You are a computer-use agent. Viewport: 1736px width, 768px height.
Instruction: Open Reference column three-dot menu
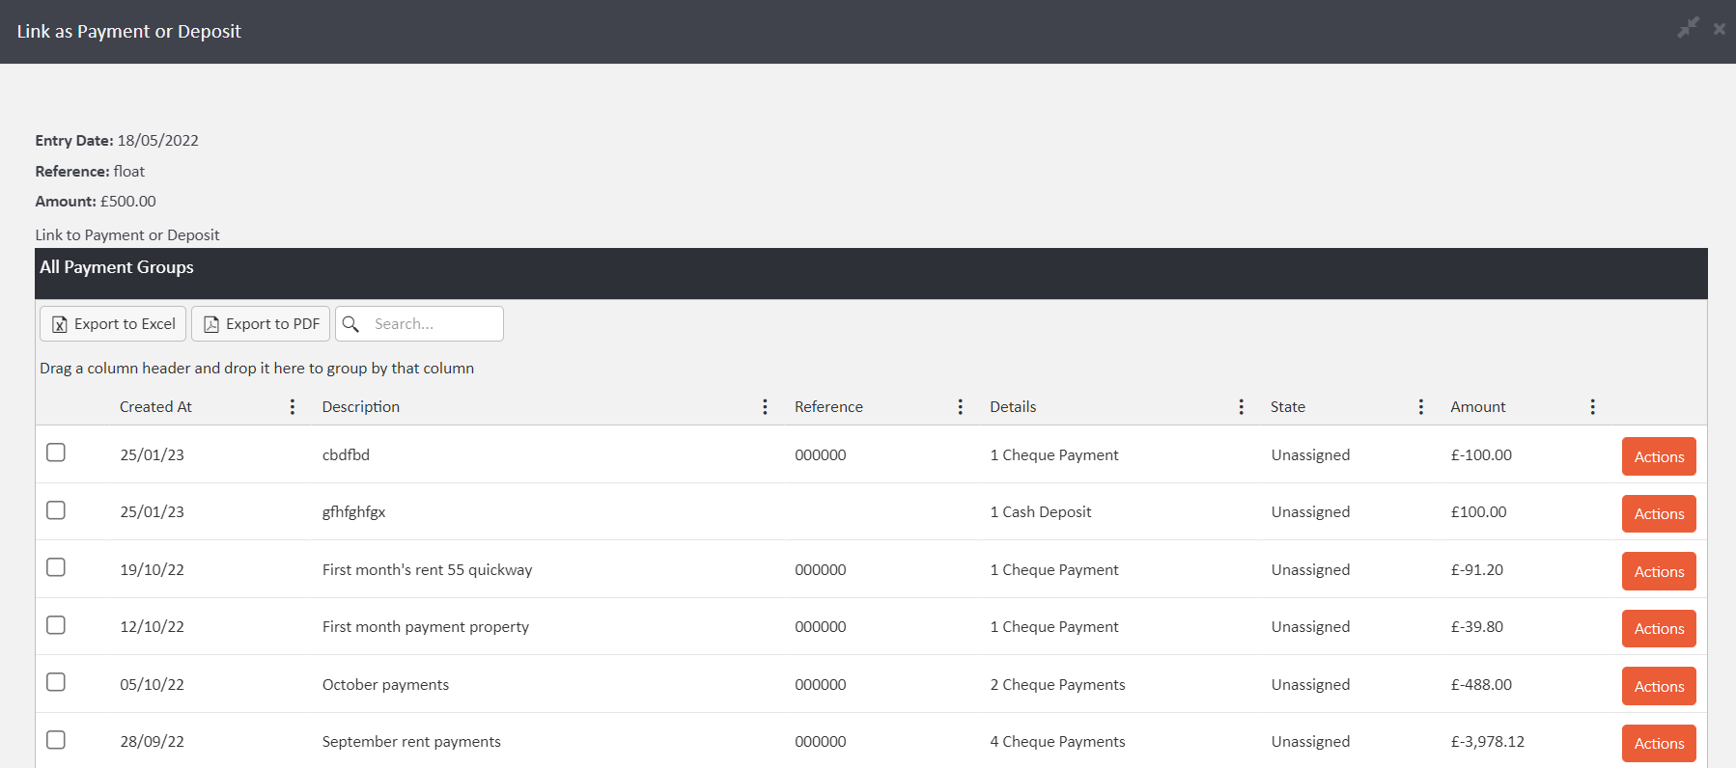[960, 407]
